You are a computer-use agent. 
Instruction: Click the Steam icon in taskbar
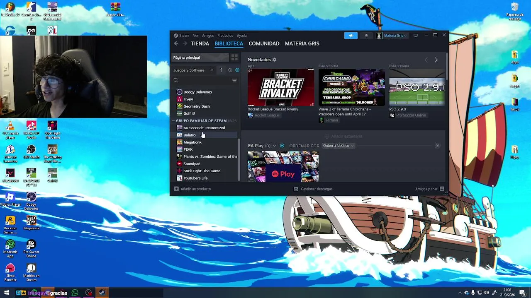(102, 293)
